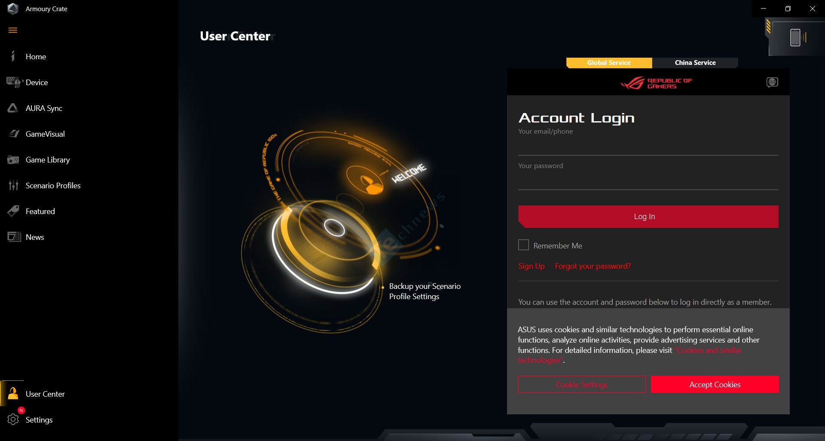Image resolution: width=825 pixels, height=441 pixels.
Task: Open the Settings gear icon
Action: click(x=13, y=420)
